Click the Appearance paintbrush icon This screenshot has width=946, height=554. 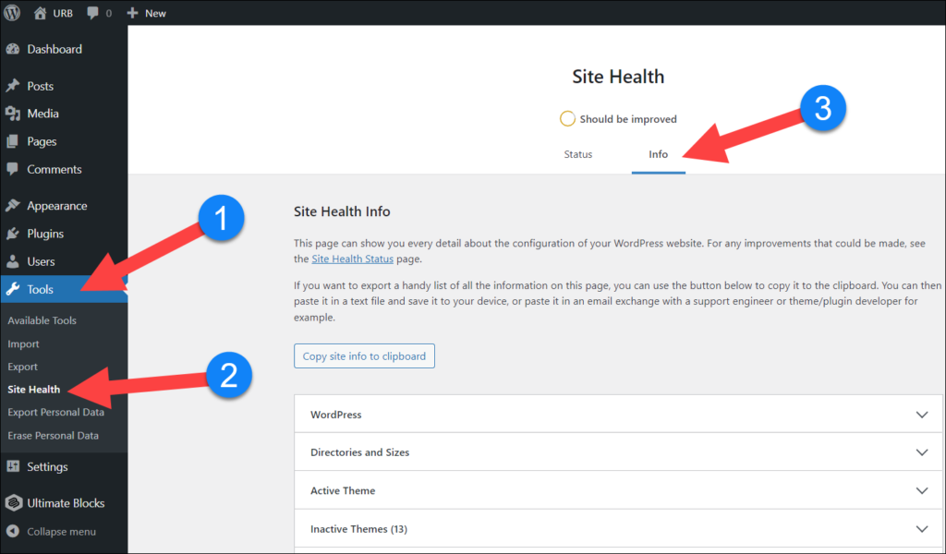coord(13,206)
